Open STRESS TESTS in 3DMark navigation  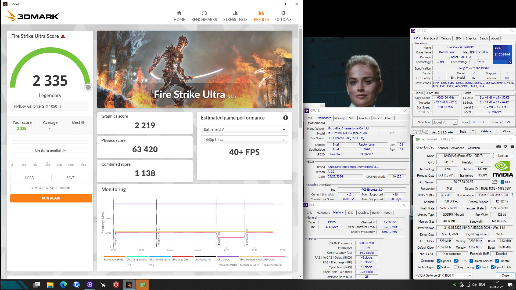tap(235, 16)
